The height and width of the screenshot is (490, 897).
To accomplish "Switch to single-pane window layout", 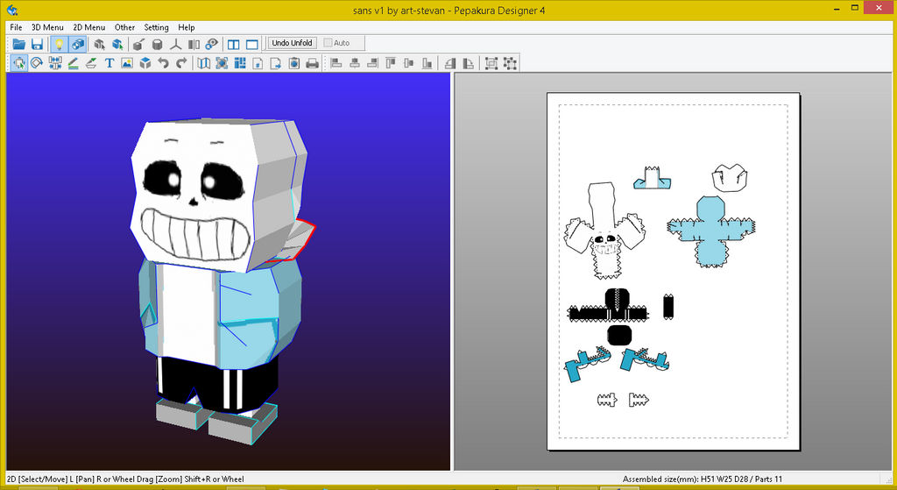I will 252,44.
